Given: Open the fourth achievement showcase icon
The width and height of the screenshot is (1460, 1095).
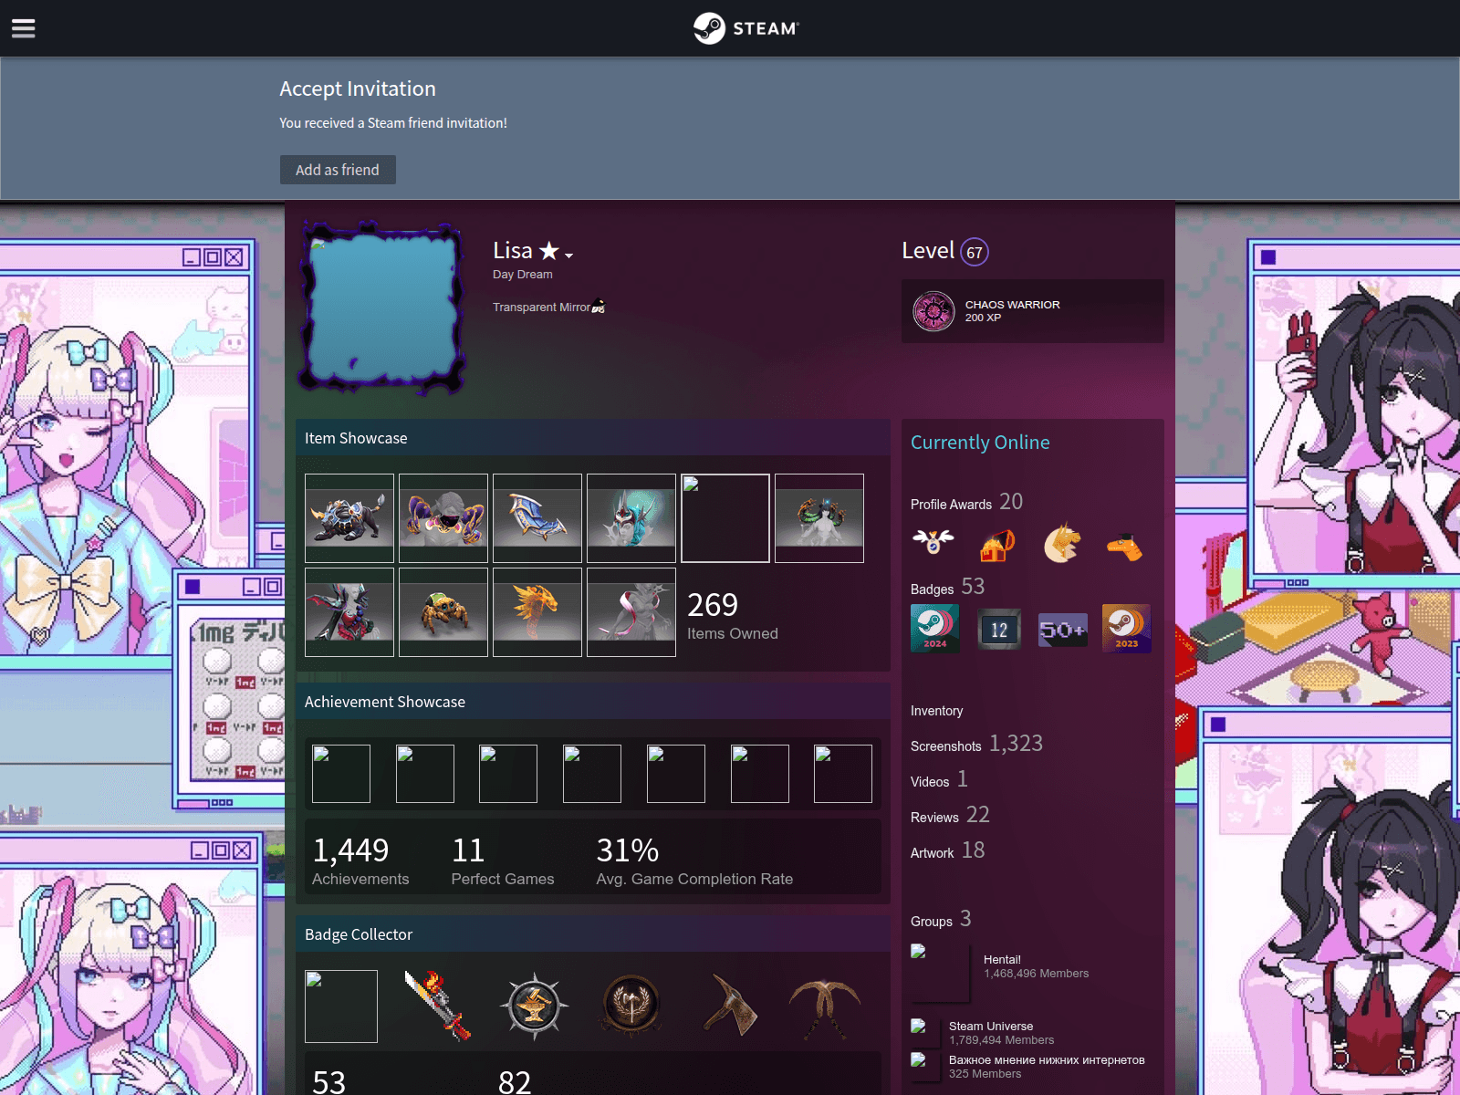Looking at the screenshot, I should click(x=592, y=774).
